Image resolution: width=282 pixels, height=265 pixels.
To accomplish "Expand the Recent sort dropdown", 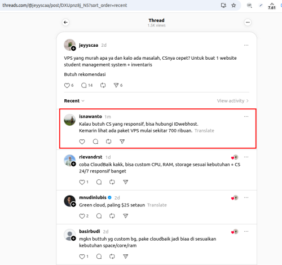I will click(74, 101).
